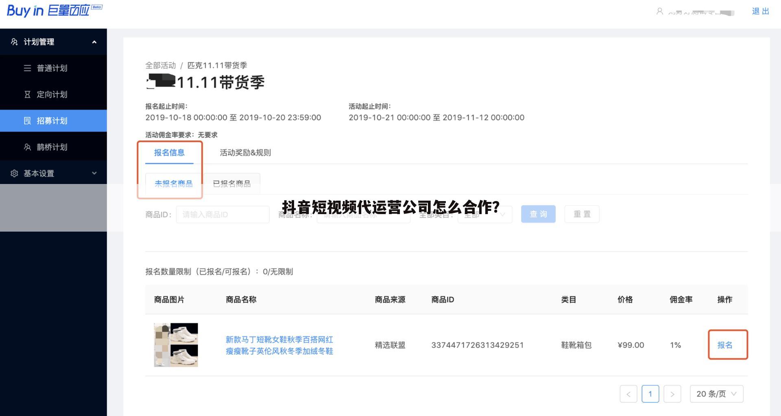Screen dimensions: 781x416
Task: Click the ¥99.00 price cell
Action: tap(631, 345)
